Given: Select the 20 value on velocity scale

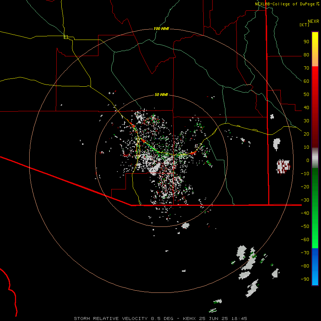Looking at the screenshot, I should tap(306, 134).
